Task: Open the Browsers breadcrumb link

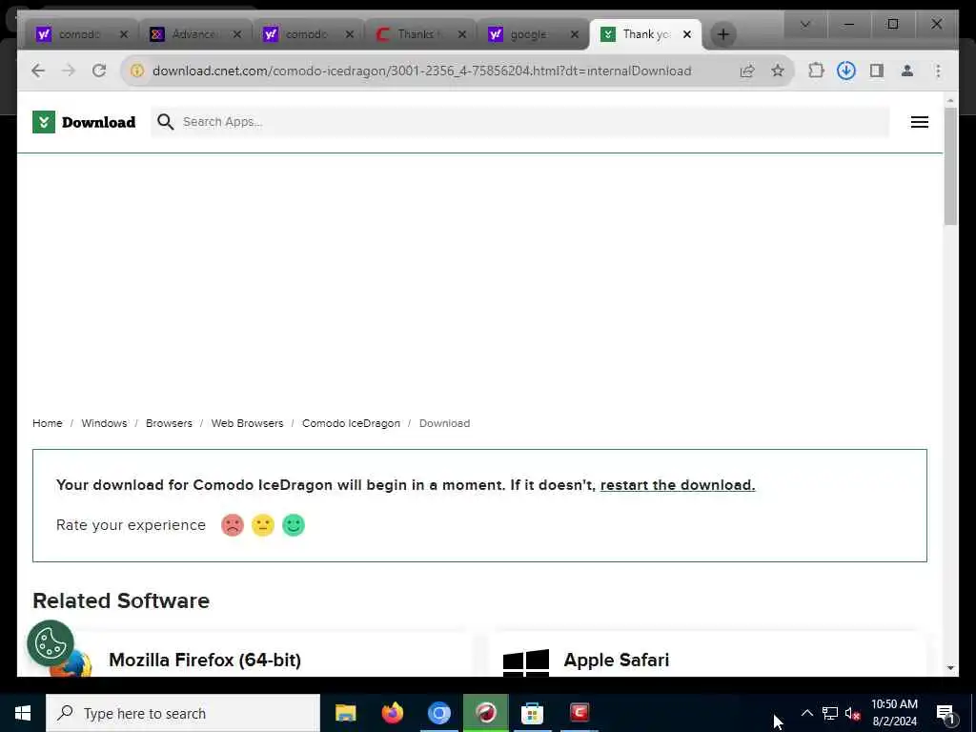Action: [x=169, y=423]
